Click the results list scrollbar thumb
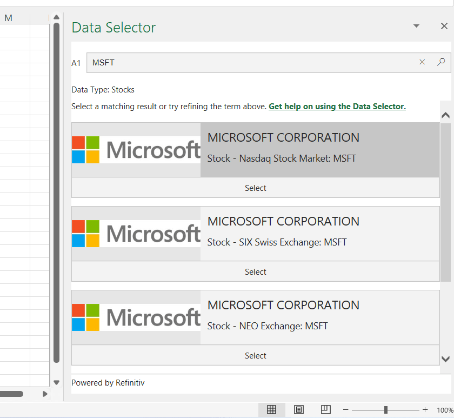Screen dimensions: 454x418 coord(445,202)
